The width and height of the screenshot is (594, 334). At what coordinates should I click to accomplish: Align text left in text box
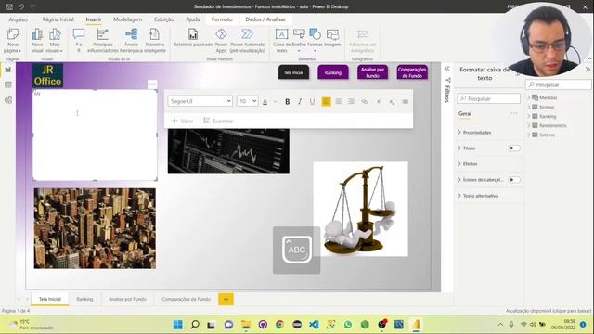pos(326,101)
